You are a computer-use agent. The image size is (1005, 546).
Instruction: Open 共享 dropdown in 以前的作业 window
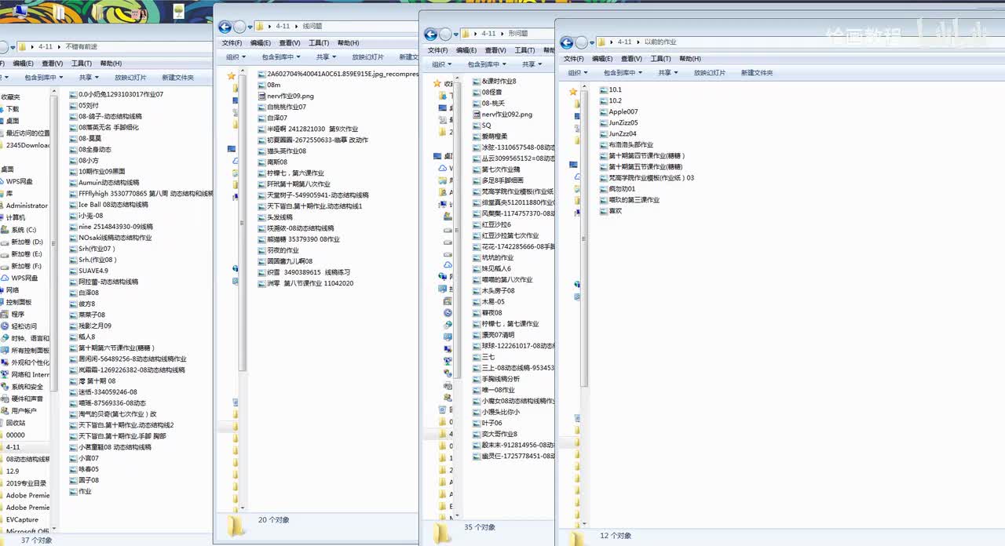click(668, 73)
